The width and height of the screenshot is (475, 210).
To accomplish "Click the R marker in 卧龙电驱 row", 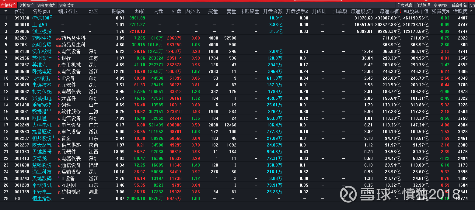I will (59, 72).
